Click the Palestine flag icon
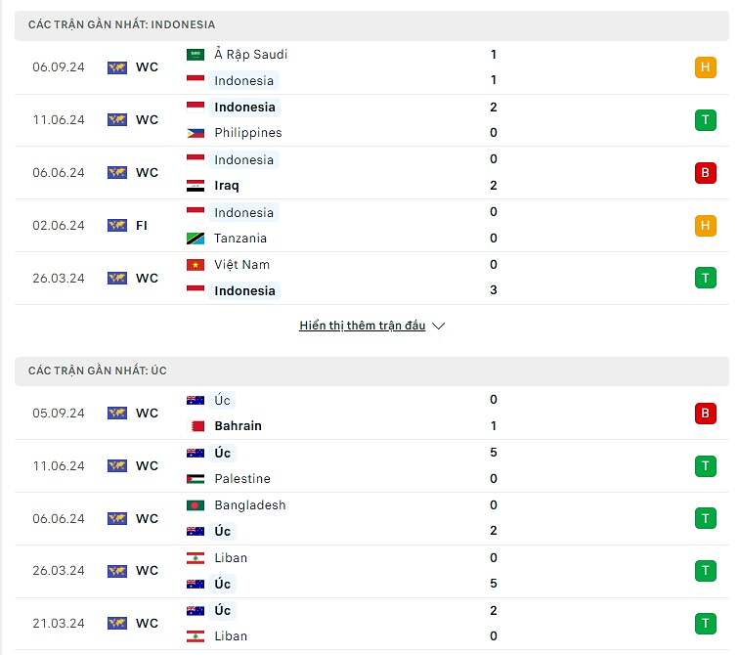739x655 pixels. [196, 479]
